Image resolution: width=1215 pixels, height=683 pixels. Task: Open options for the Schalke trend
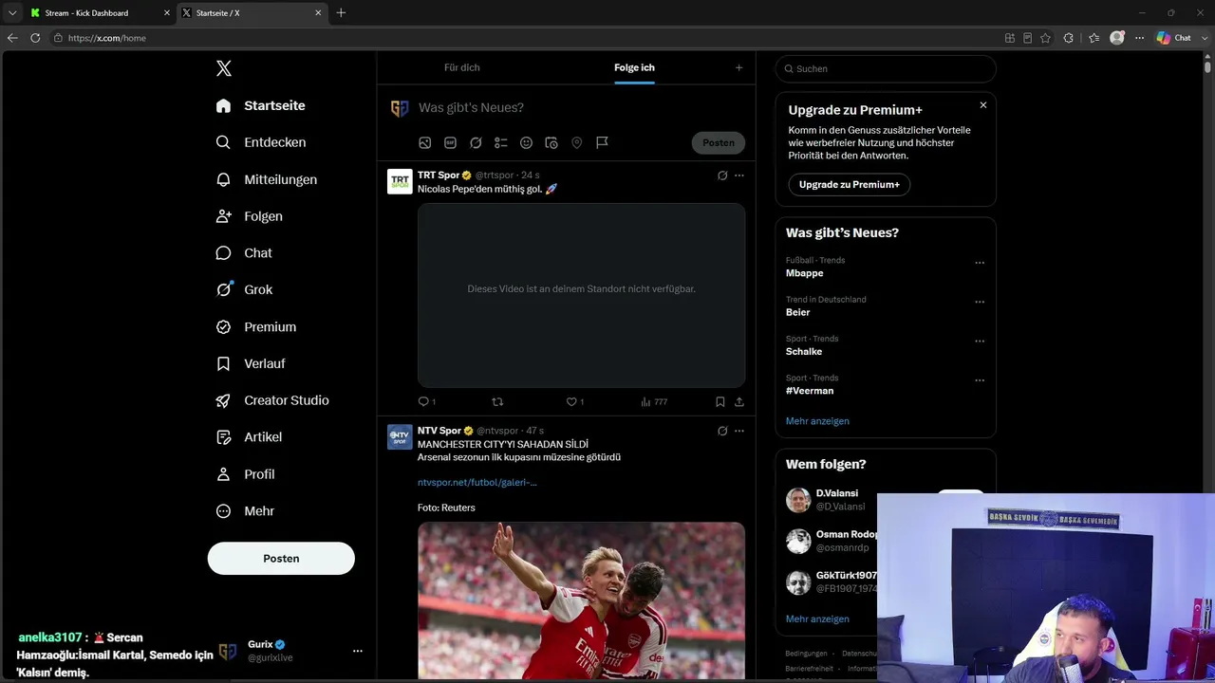[980, 341]
